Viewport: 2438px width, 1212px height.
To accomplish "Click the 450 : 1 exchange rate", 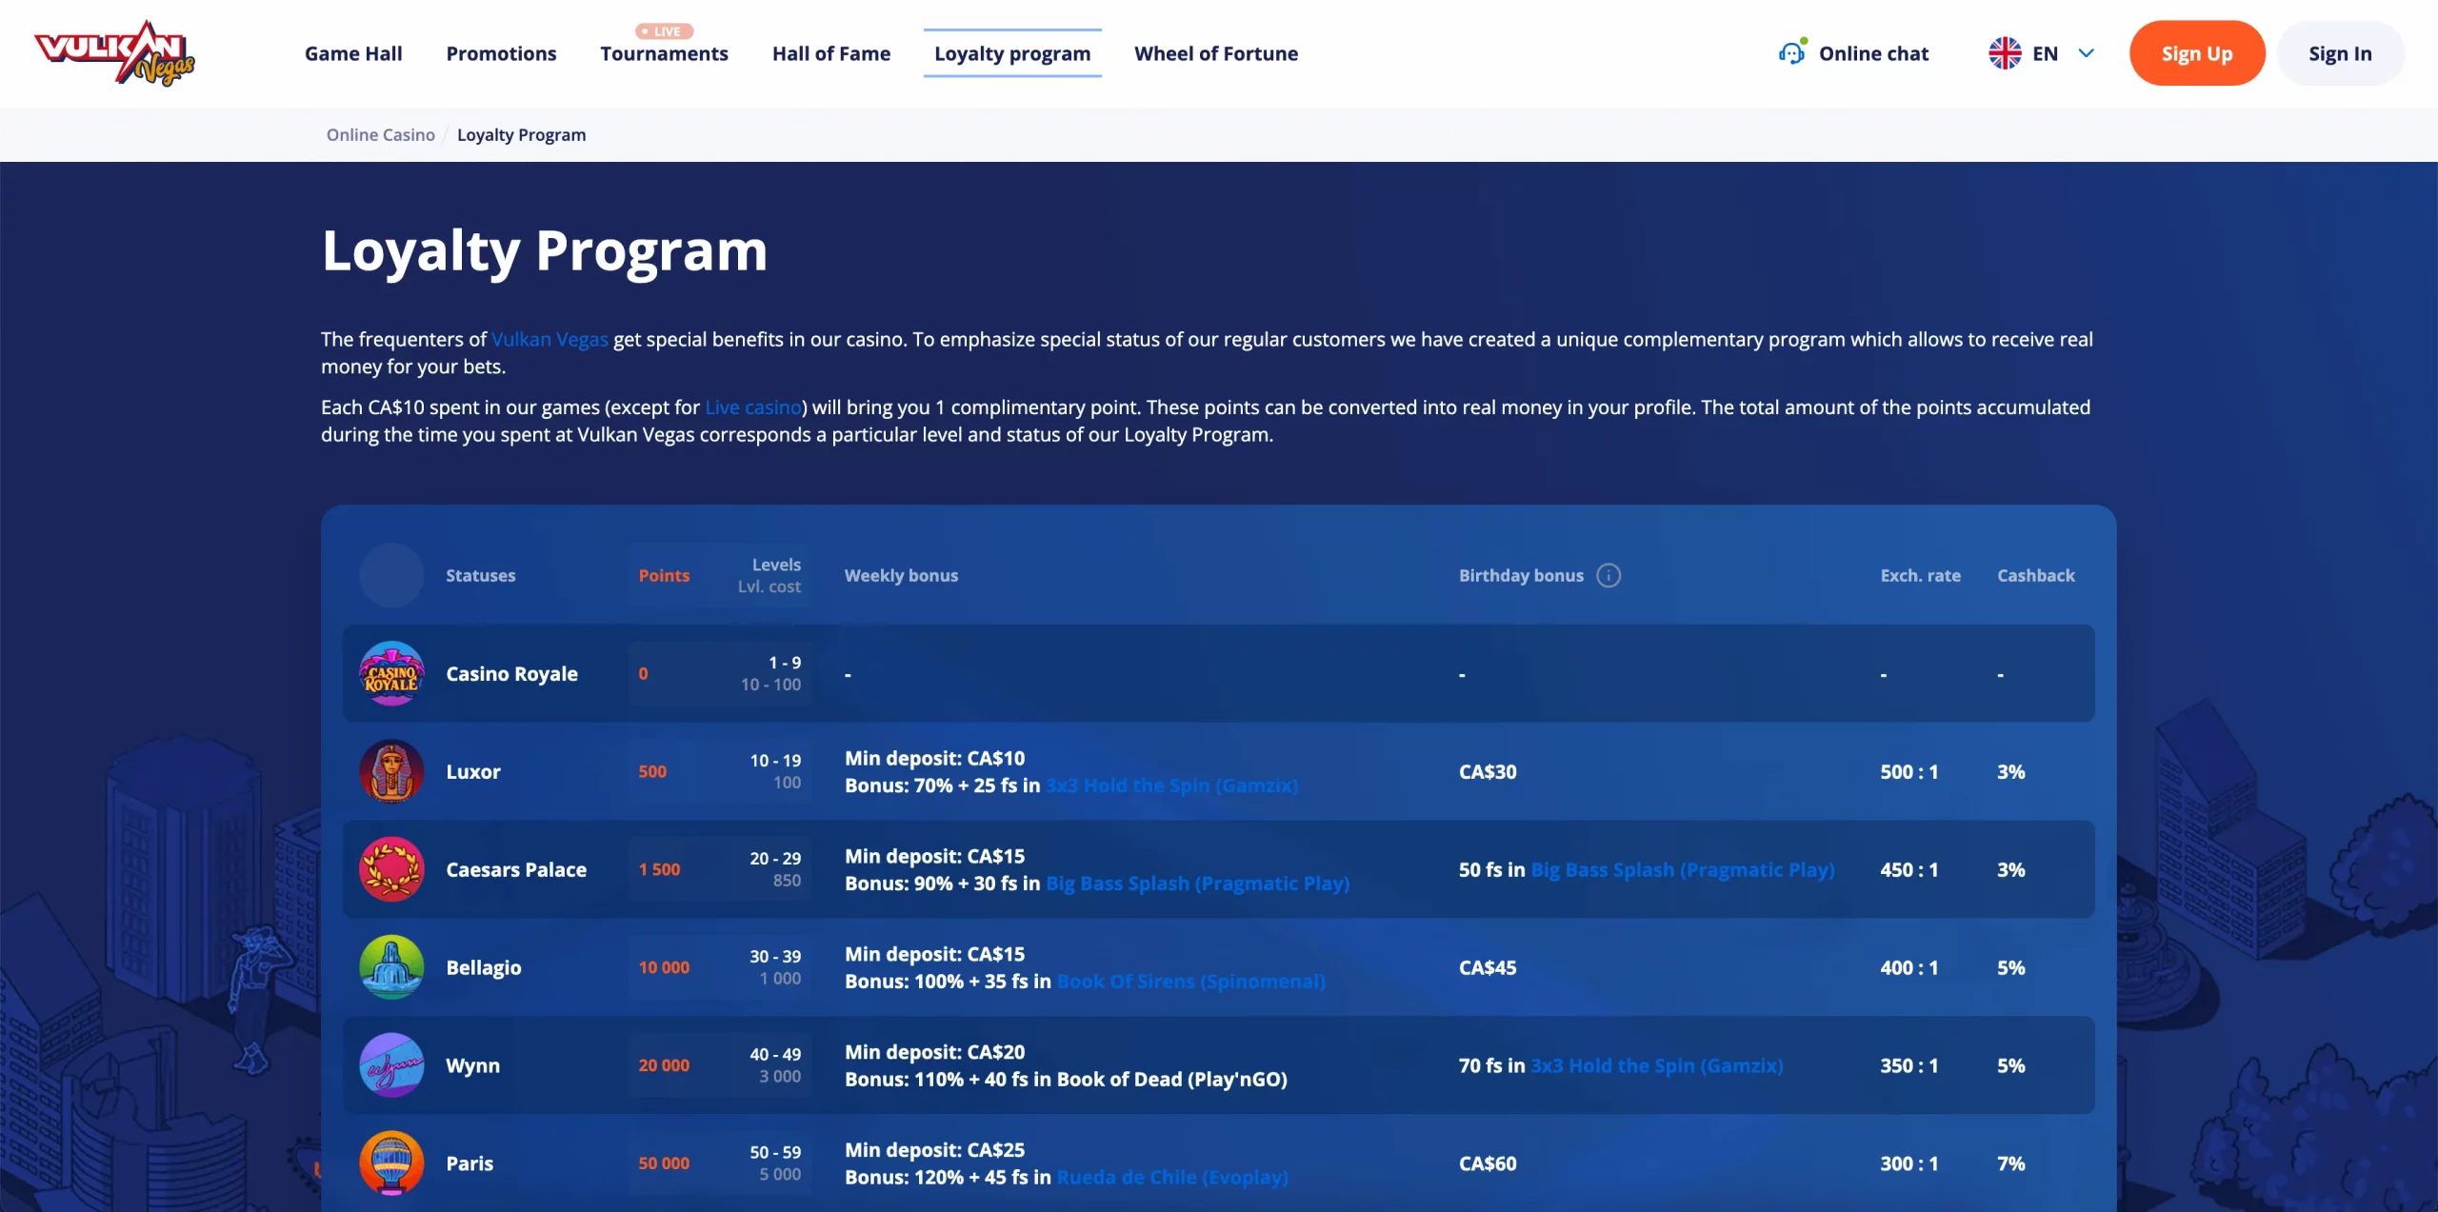I will pos(1908,870).
